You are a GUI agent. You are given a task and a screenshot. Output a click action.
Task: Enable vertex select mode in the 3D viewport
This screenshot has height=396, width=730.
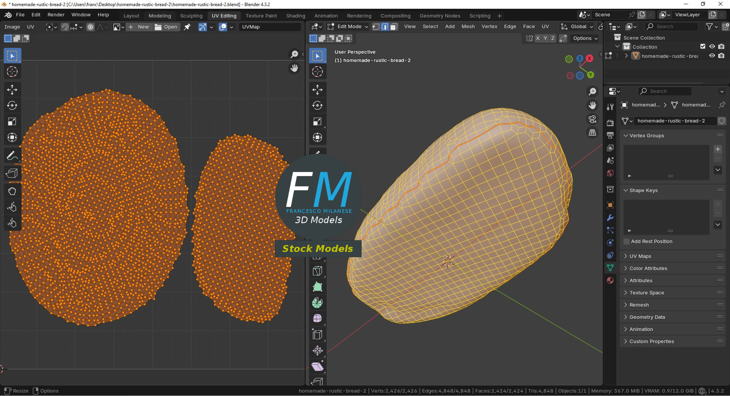point(376,27)
